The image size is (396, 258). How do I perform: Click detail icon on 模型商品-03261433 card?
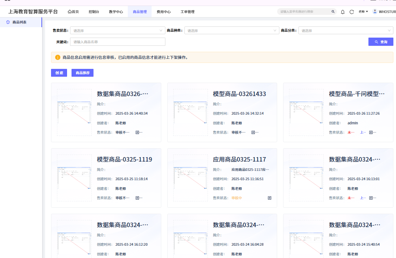(253, 133)
